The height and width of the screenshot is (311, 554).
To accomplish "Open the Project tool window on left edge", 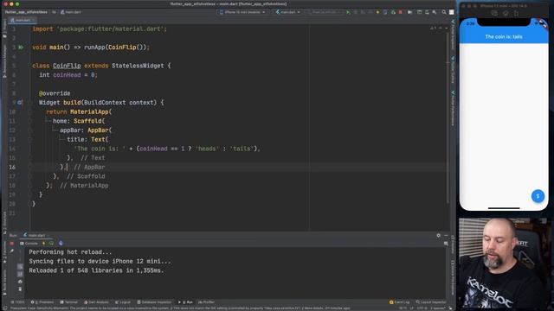I will click(4, 29).
